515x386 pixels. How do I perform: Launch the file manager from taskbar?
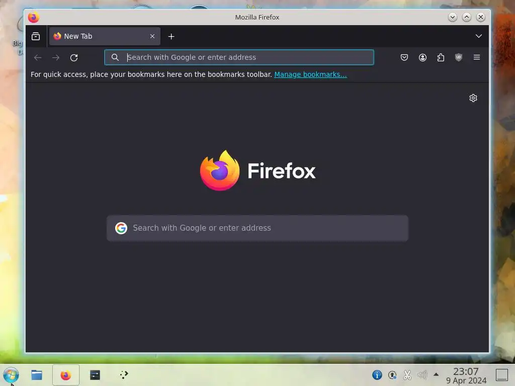(36, 375)
